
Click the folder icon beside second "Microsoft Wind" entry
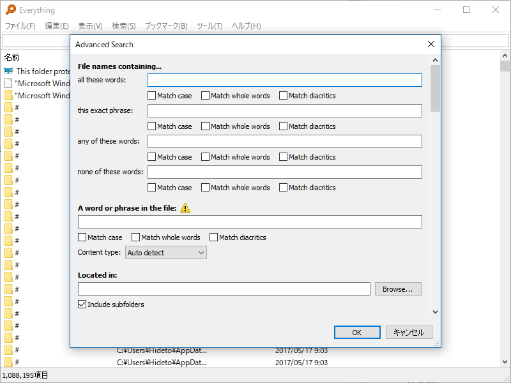point(8,96)
